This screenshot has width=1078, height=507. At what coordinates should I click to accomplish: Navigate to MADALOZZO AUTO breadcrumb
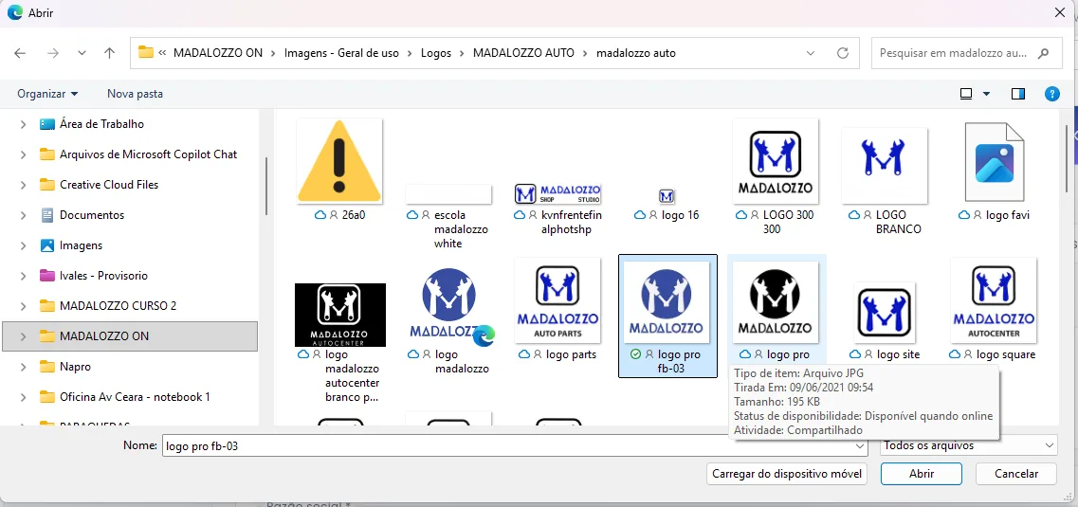pyautogui.click(x=523, y=53)
